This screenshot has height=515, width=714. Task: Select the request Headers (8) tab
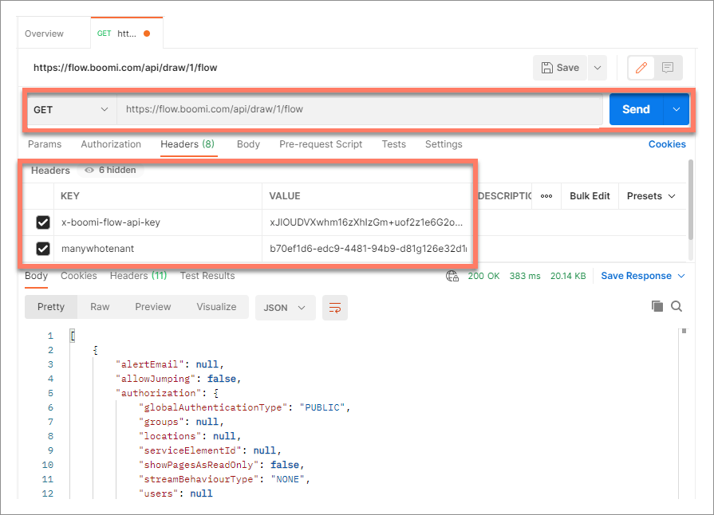point(187,144)
